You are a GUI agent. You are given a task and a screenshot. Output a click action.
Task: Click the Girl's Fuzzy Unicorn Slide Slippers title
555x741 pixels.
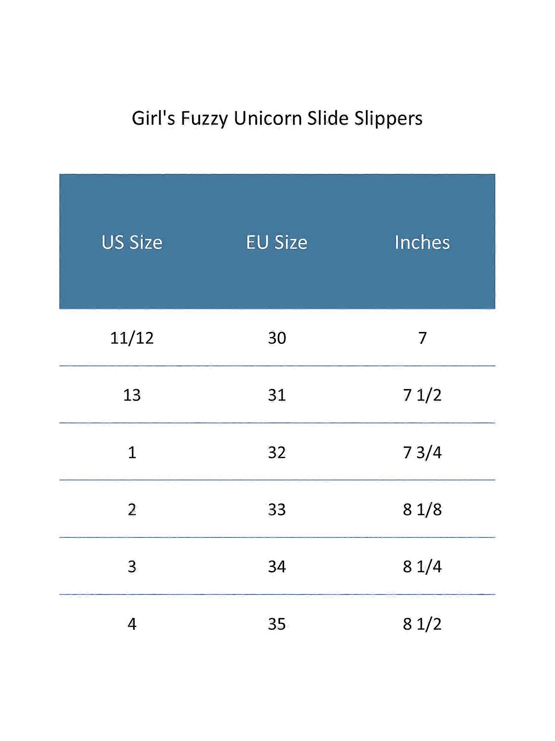tap(277, 119)
